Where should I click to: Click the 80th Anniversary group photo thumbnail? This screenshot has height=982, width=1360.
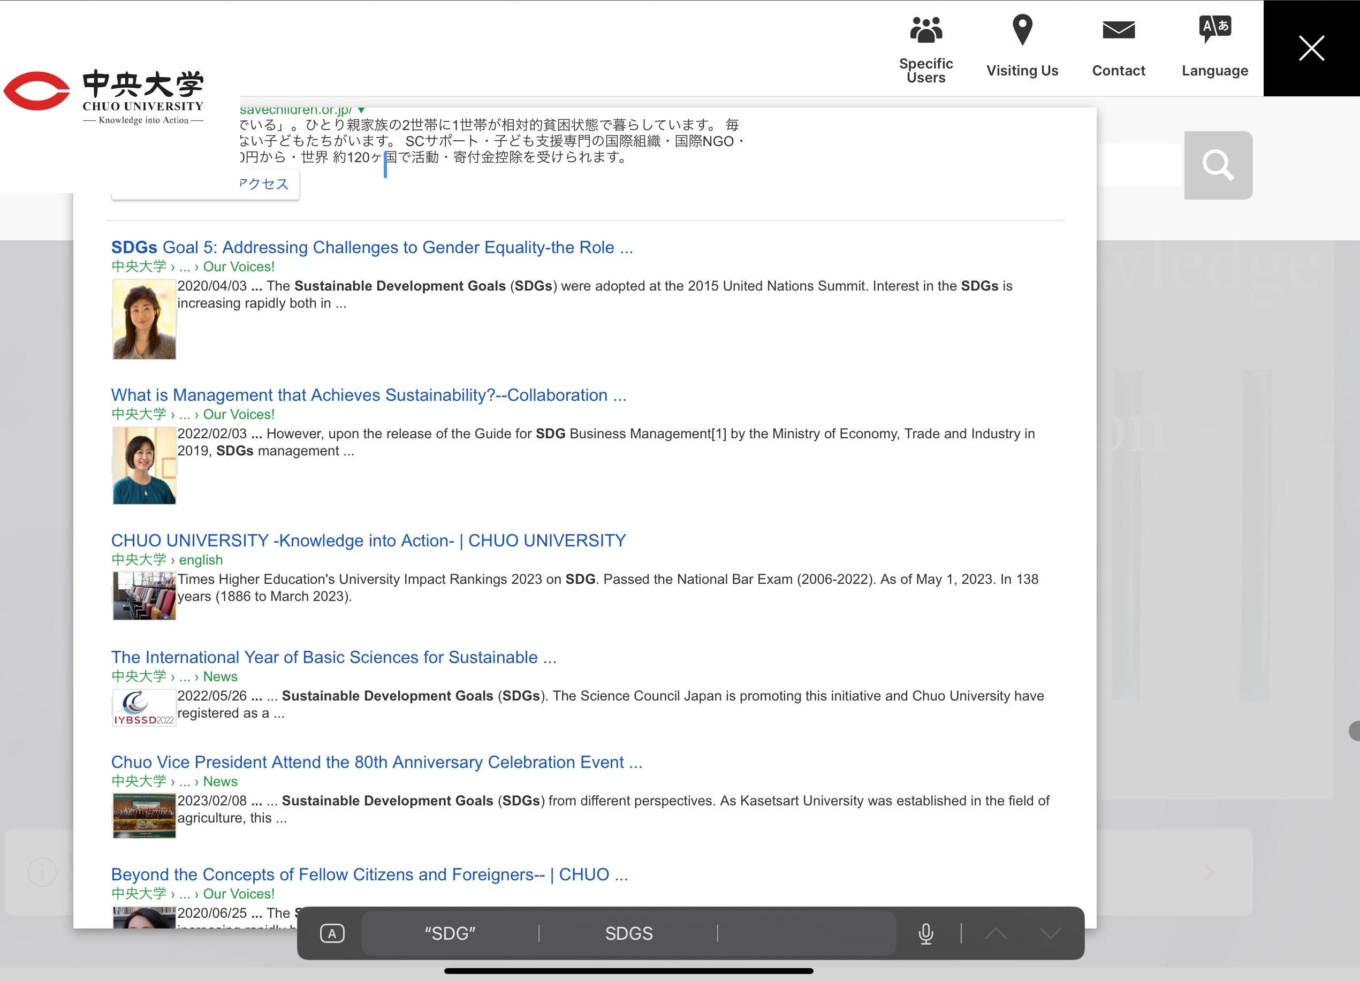pos(144,816)
